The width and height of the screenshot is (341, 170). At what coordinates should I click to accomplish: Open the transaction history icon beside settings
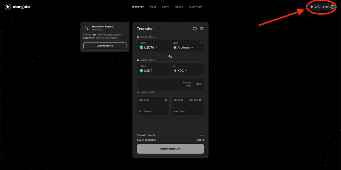[195, 29]
